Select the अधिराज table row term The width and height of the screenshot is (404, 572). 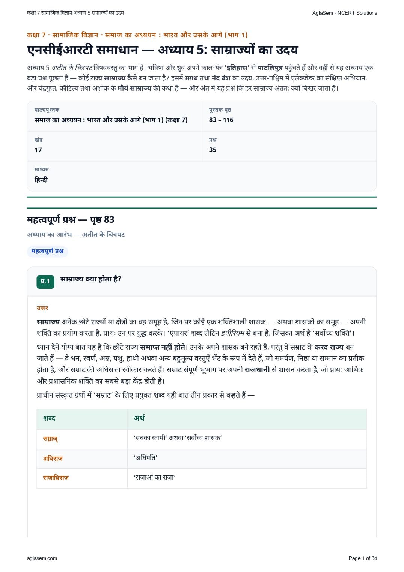53,459
